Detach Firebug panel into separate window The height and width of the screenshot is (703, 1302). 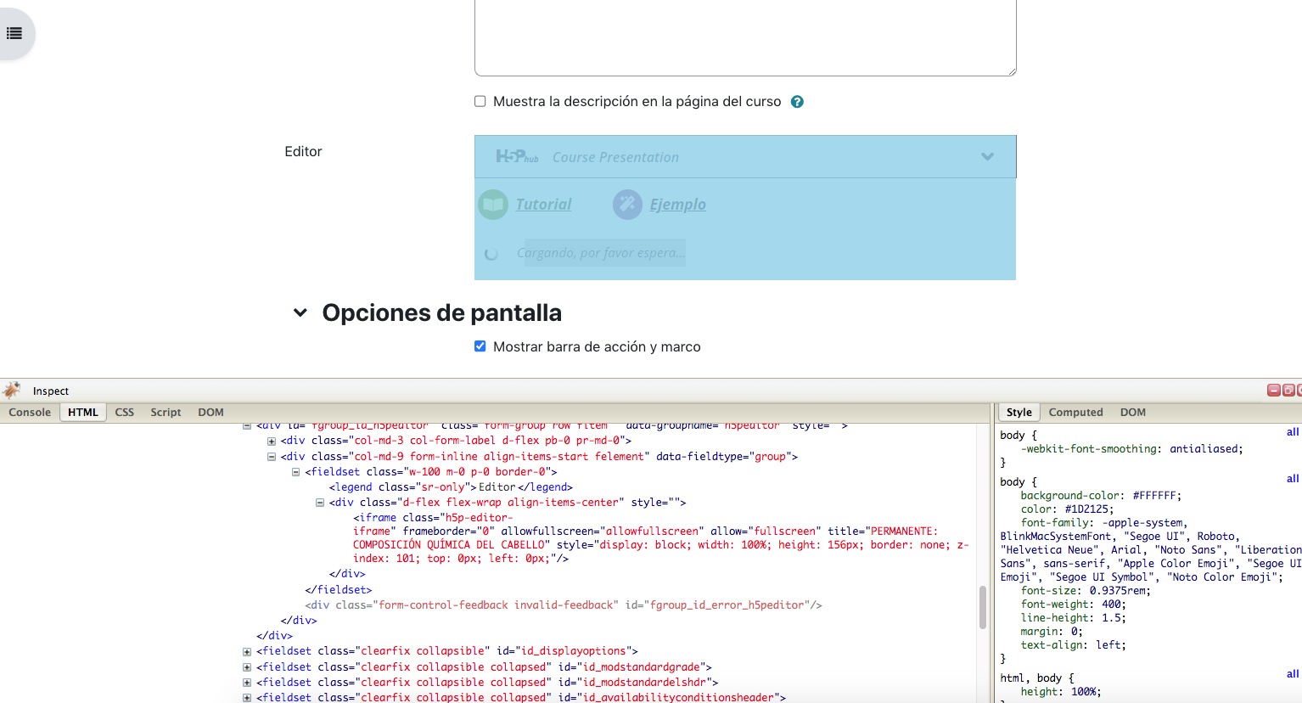1288,391
